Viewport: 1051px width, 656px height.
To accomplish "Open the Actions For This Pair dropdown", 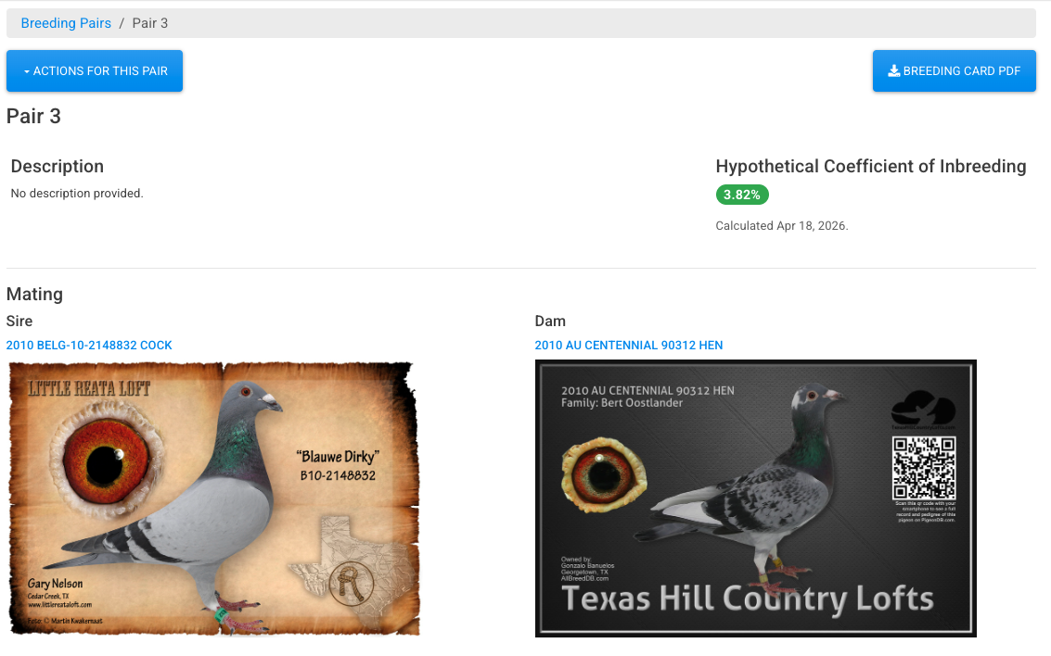I will [x=95, y=71].
